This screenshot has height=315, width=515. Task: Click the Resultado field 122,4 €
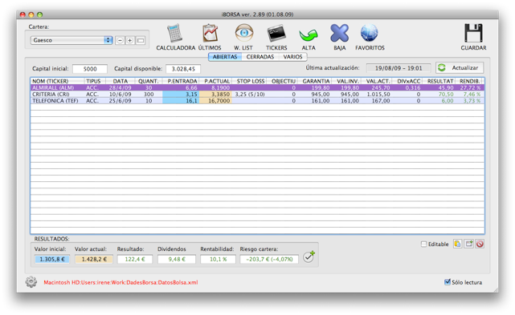pyautogui.click(x=135, y=259)
